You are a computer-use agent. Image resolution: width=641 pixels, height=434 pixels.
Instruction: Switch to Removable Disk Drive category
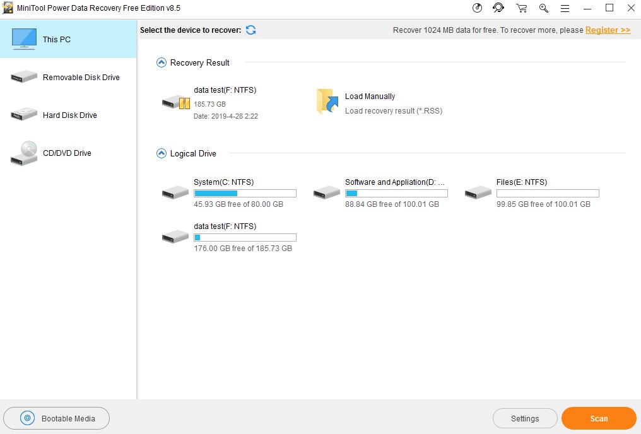(23, 76)
